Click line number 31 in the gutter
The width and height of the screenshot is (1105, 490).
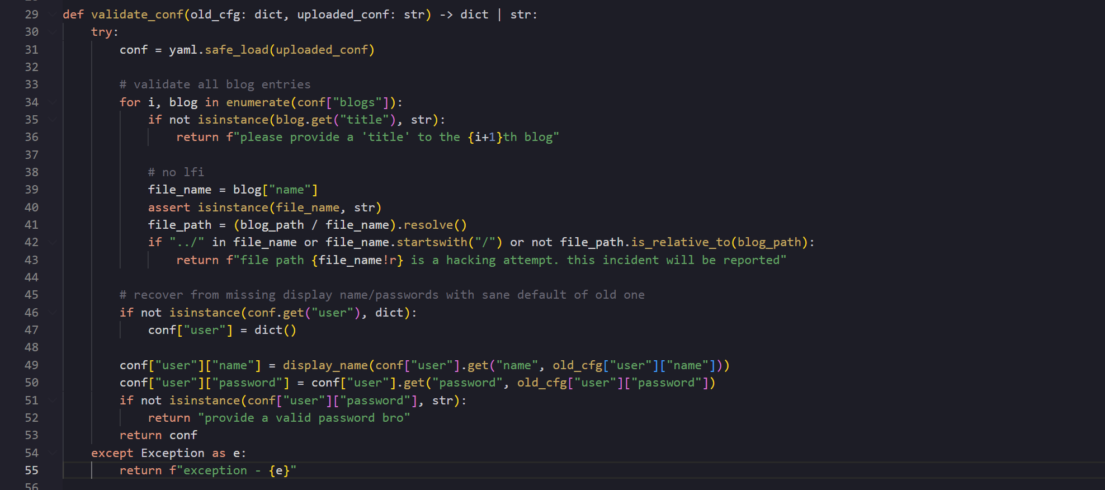point(31,50)
